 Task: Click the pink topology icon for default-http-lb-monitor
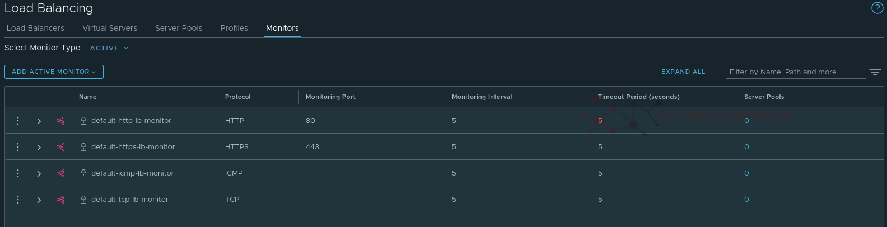coord(60,121)
